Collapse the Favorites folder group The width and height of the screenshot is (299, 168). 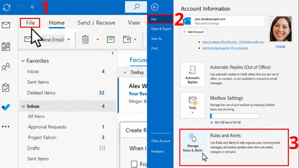[23, 61]
